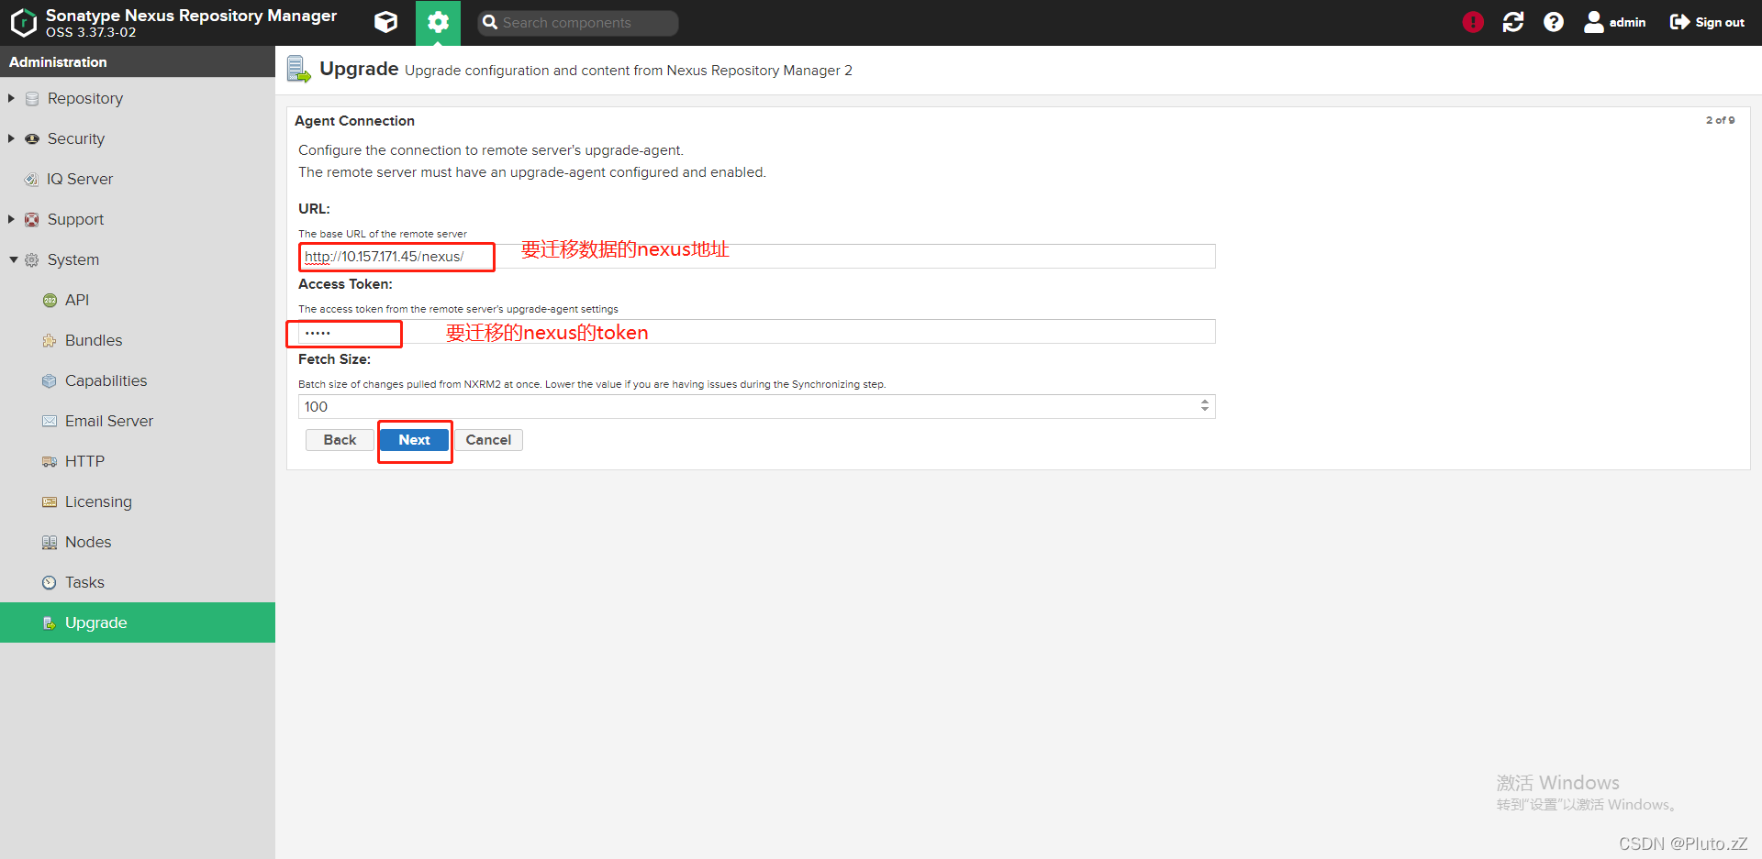
Task: Click the Security eye icon
Action: coord(32,138)
